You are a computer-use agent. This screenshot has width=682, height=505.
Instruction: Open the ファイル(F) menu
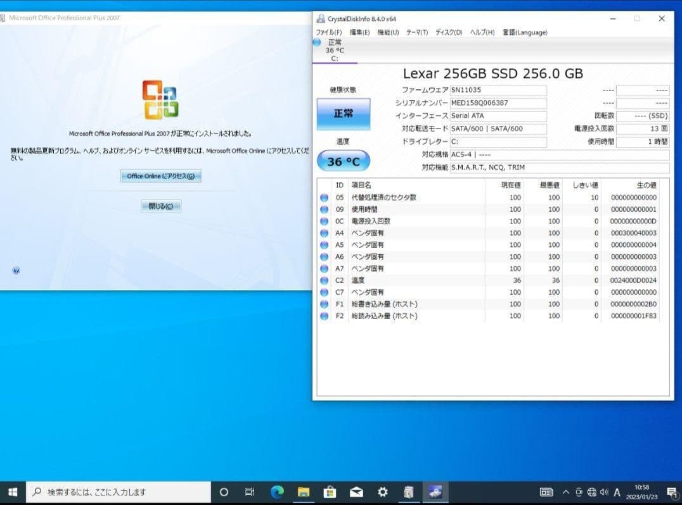click(x=329, y=32)
